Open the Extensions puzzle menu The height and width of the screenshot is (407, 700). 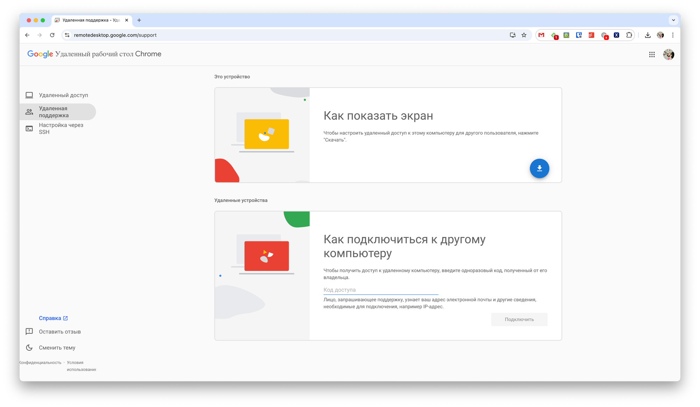coord(629,35)
